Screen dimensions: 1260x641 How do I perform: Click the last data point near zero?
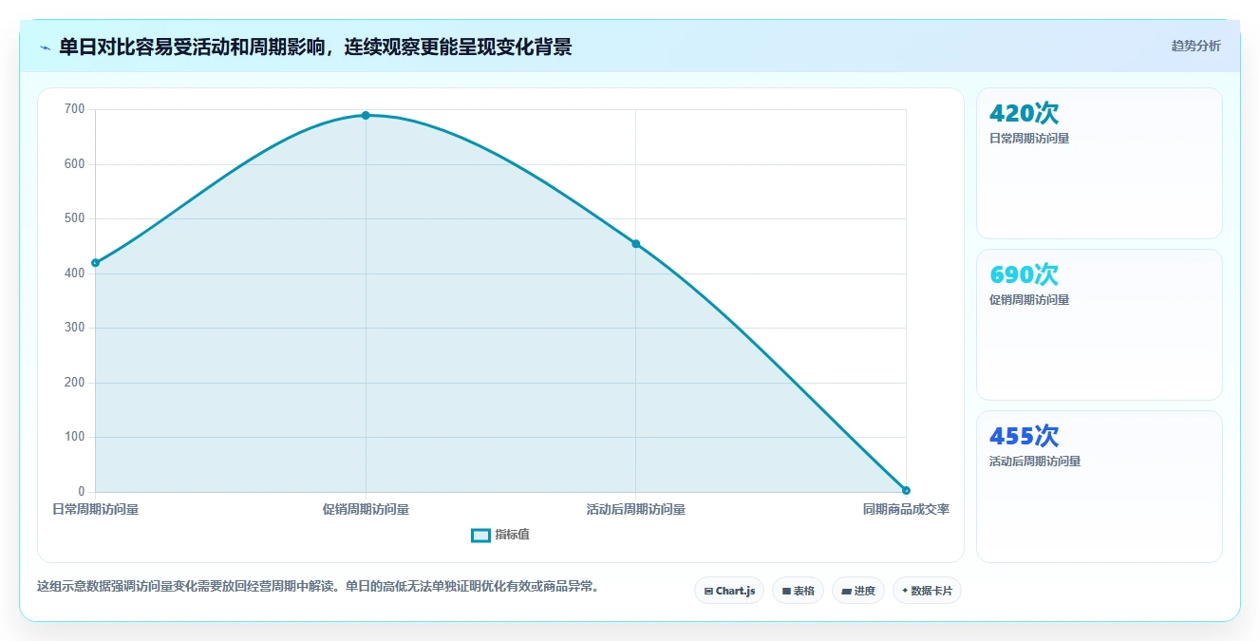click(x=906, y=490)
